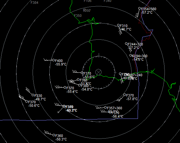Click the F354>380 label
This screenshot has height=143, width=180.
coord(149,9)
